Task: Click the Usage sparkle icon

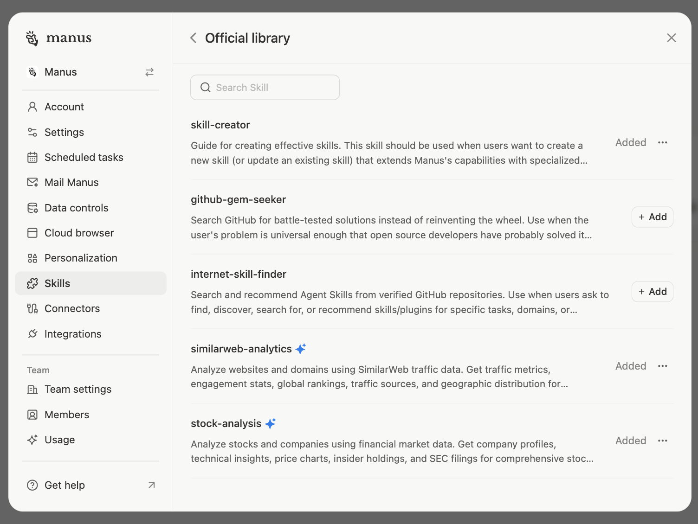Action: (x=32, y=440)
